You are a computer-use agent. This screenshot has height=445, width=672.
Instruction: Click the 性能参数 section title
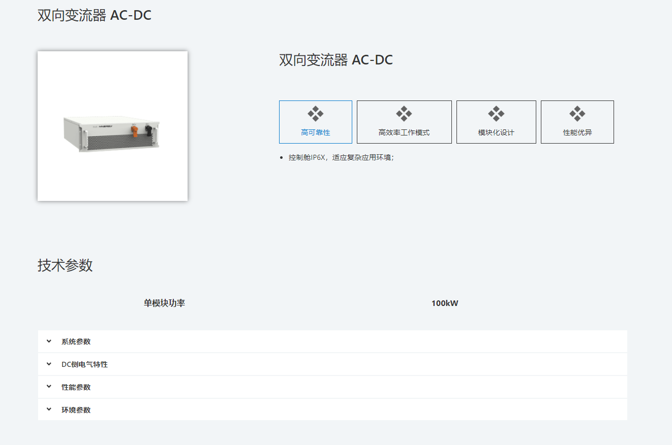[x=76, y=387]
